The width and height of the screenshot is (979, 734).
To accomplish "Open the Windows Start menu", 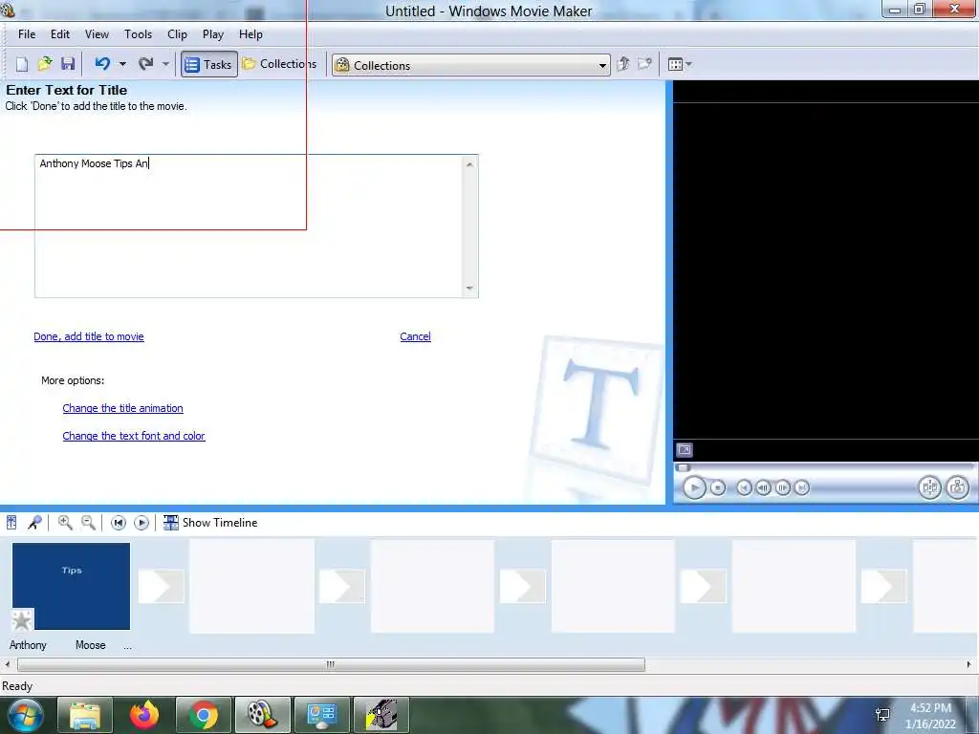I will [26, 715].
